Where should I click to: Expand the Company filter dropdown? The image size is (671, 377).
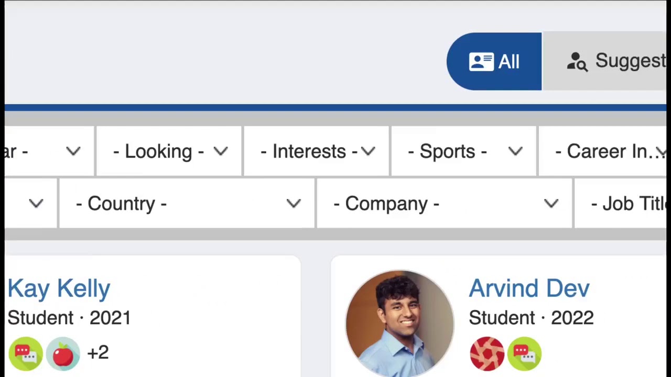444,203
